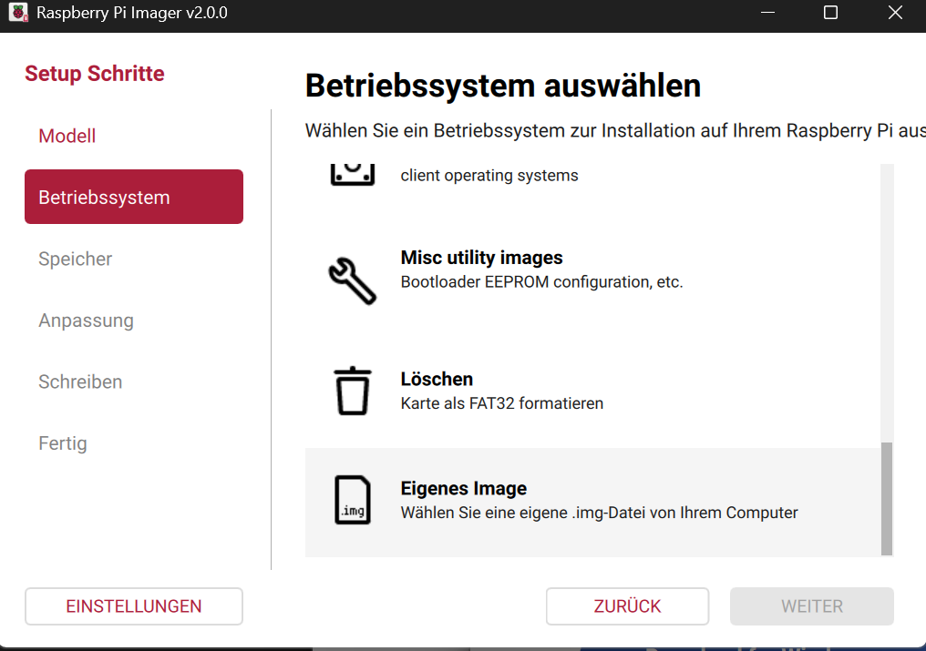Click the greyed-out WEITER button
This screenshot has height=651, width=926.
(811, 606)
